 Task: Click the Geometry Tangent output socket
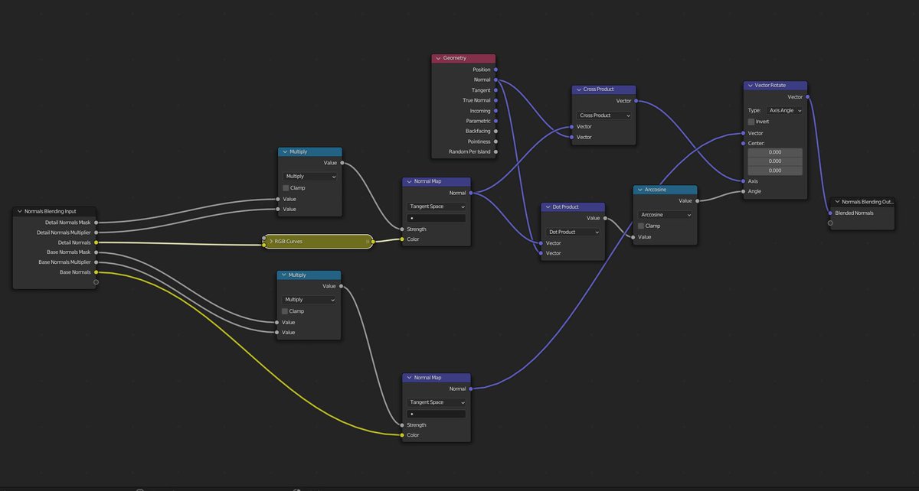496,90
